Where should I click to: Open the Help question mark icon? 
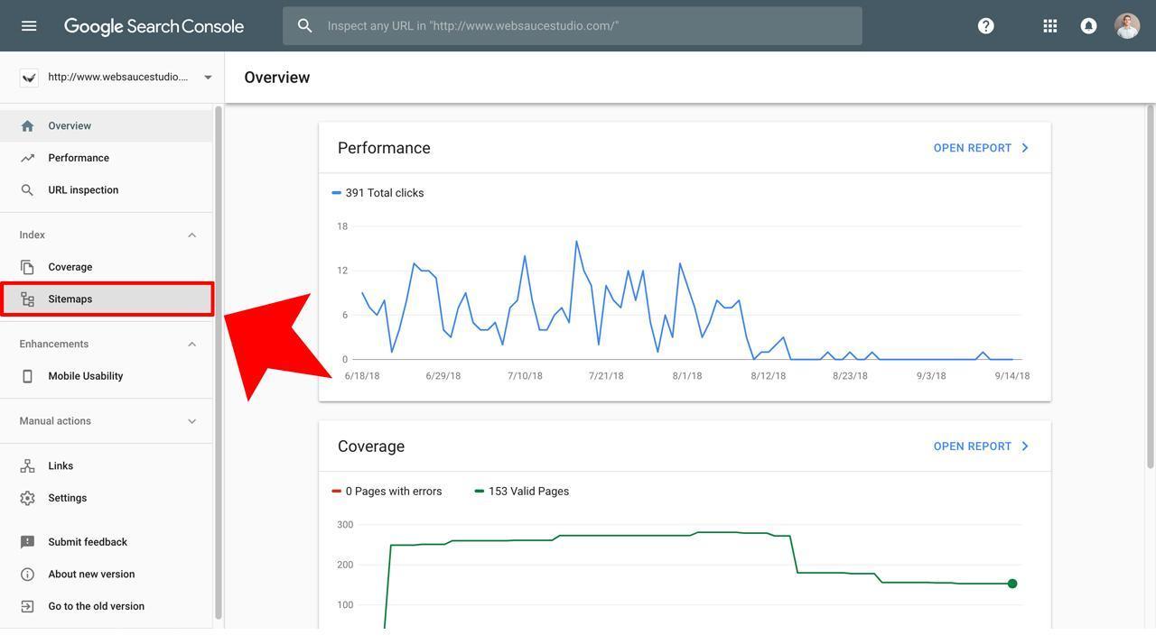coord(986,26)
